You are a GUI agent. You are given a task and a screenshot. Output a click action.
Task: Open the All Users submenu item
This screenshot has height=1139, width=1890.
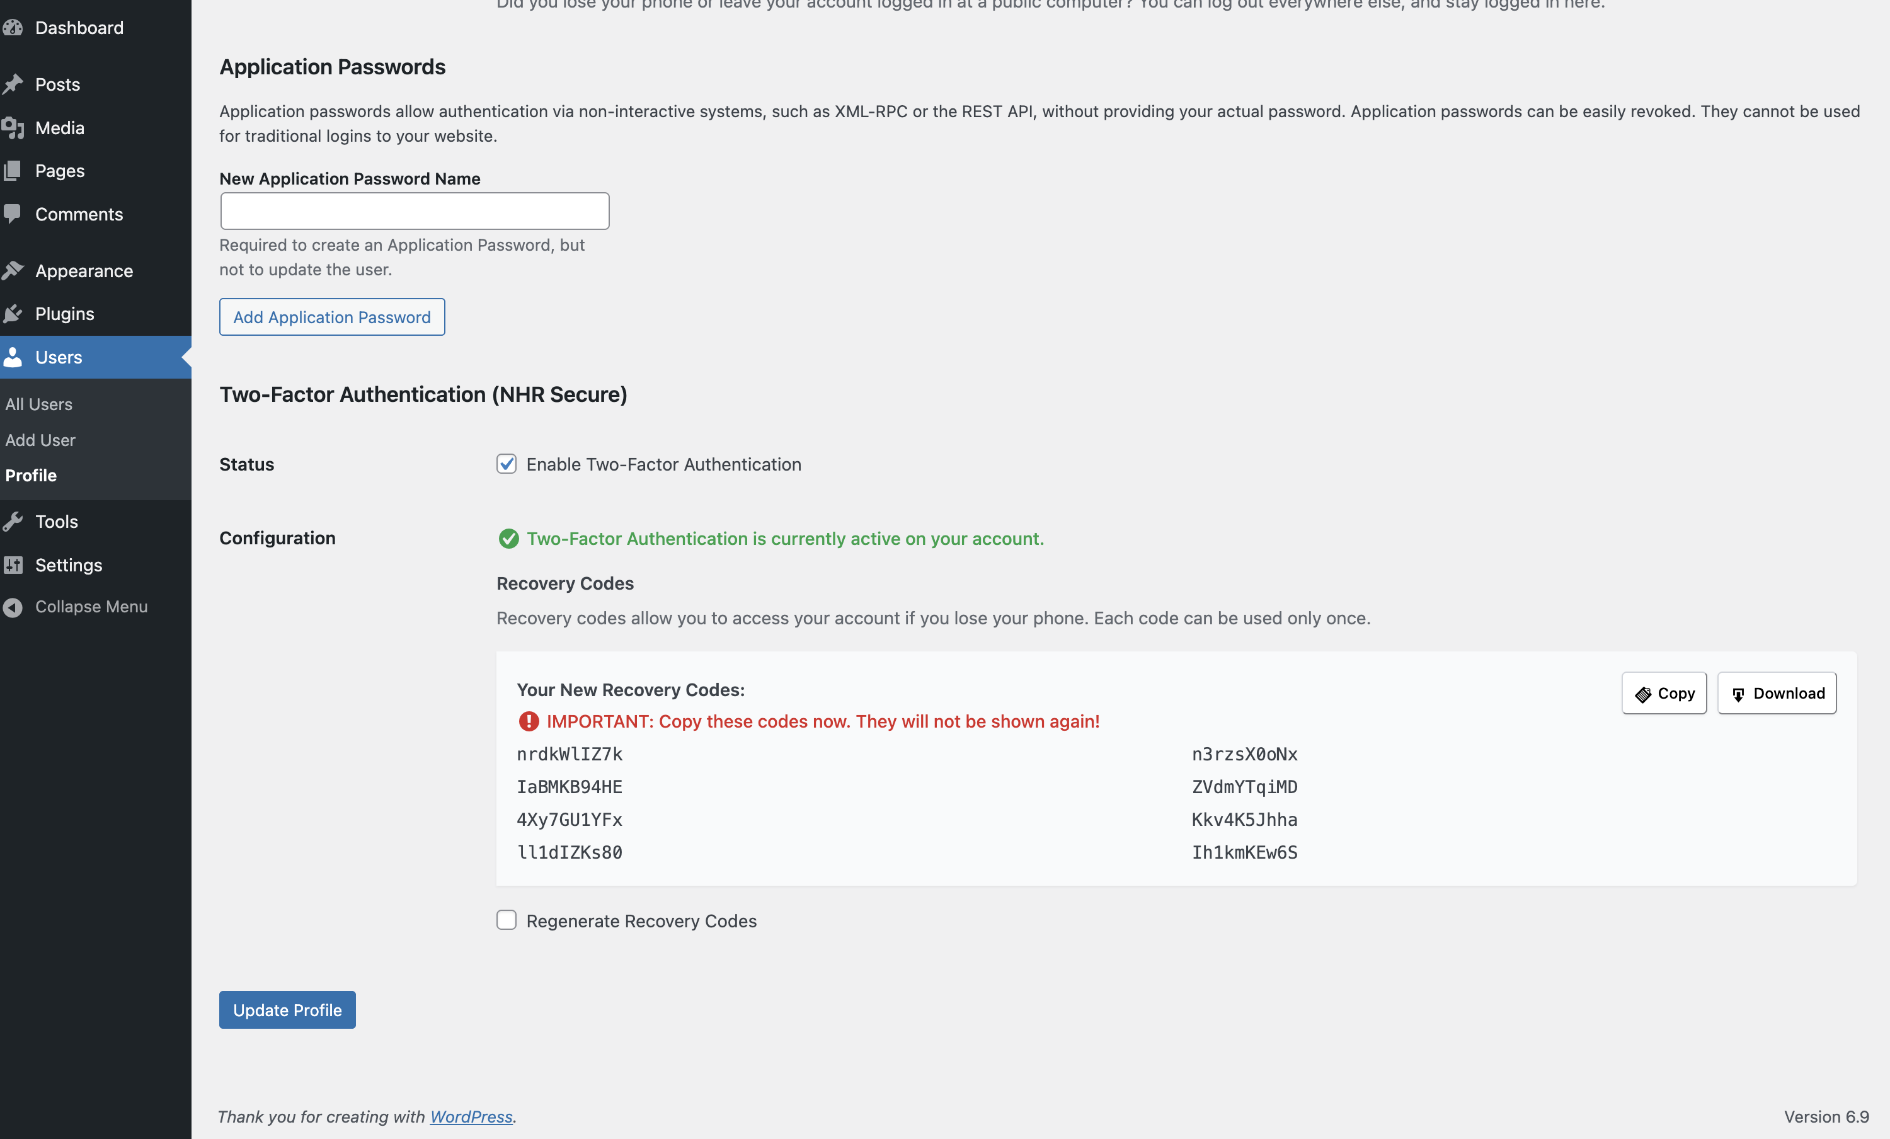(38, 404)
